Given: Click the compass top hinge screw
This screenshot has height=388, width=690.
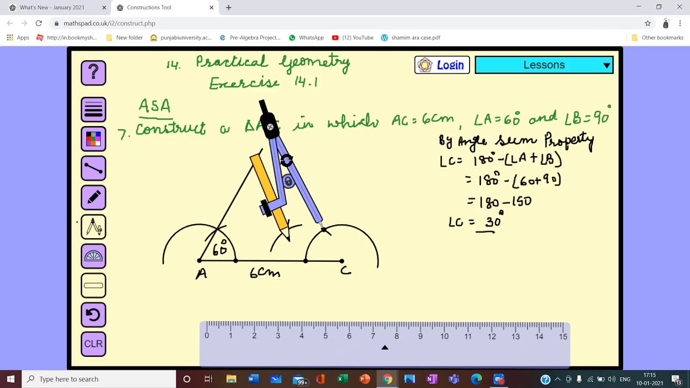Looking at the screenshot, I should coord(270,127).
